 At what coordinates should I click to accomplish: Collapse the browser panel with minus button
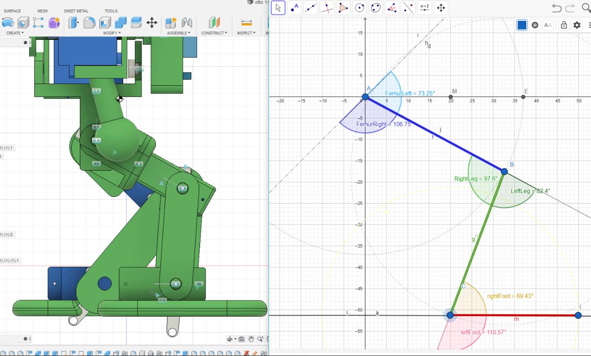click(x=26, y=42)
